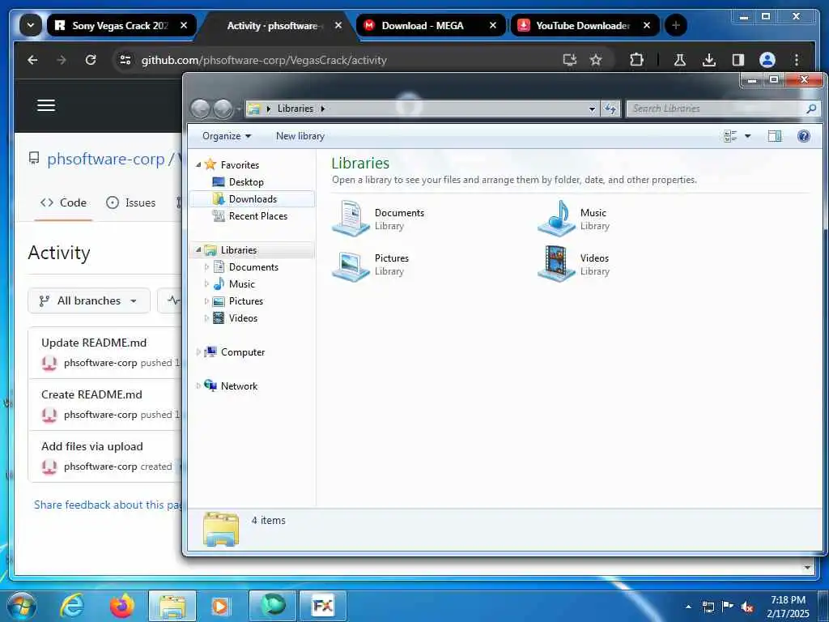Launch Firefox from the taskbar
Screen dimensions: 829x622
point(122,606)
